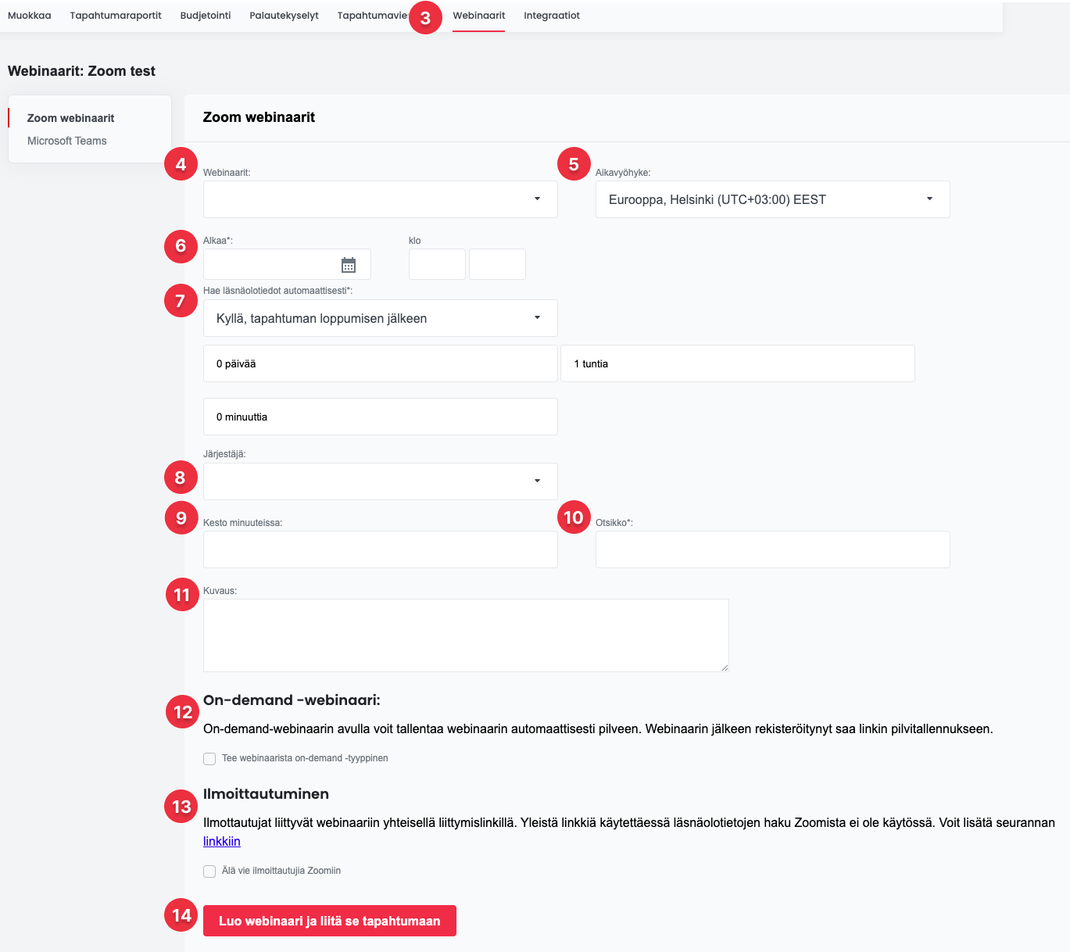Viewport: 1070px width, 952px height.
Task: Click into the Kuvaus textarea
Action: pos(466,635)
